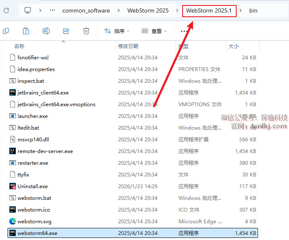Click the file name remote-dev-server.exe
This screenshot has width=289, height=240.
click(x=45, y=151)
